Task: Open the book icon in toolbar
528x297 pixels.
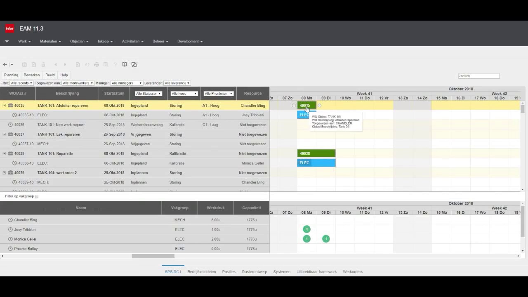Action: coord(125,64)
